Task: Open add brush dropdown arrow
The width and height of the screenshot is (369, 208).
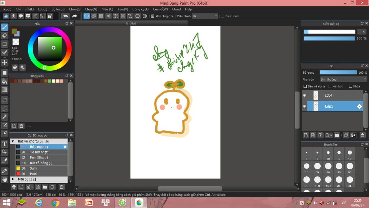Action: pyautogui.click(x=32, y=187)
